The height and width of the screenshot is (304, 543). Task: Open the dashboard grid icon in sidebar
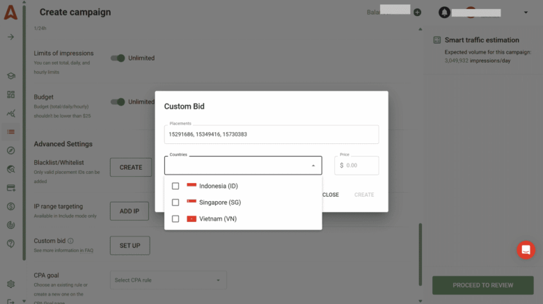pos(10,95)
